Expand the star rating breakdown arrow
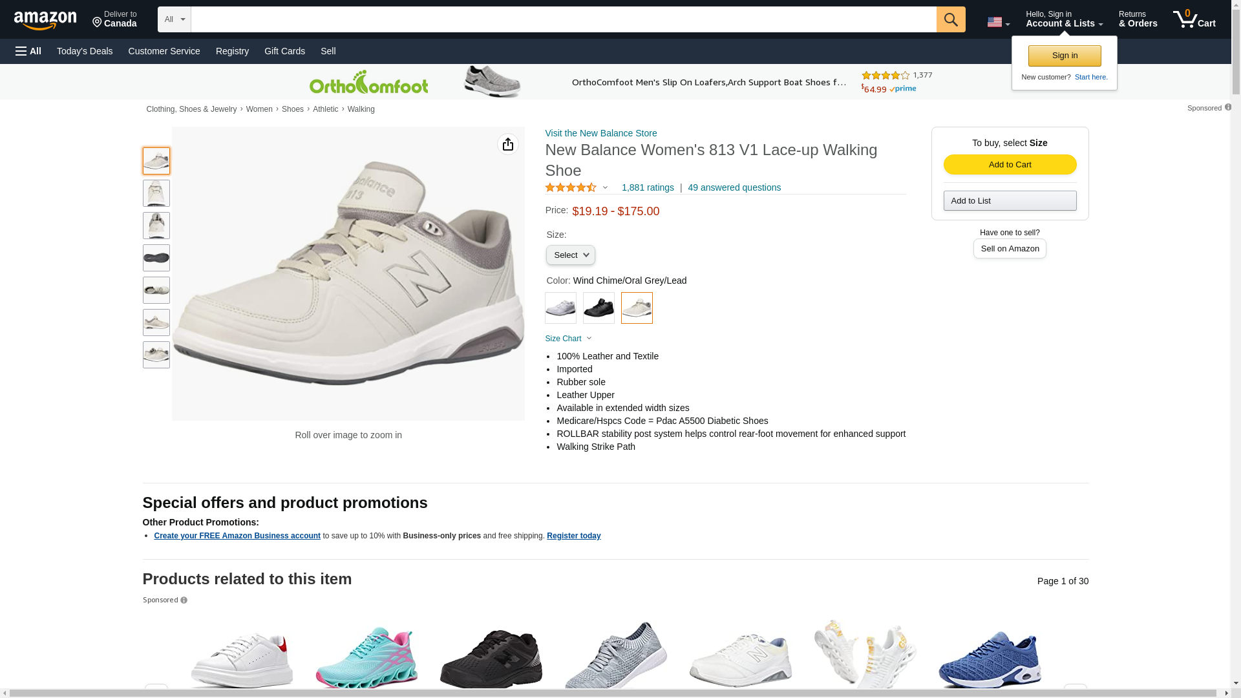This screenshot has height=698, width=1241. 605,188
